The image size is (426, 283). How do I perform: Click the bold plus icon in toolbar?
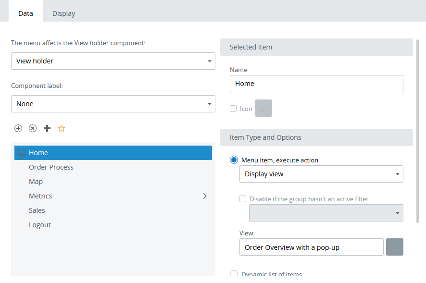click(47, 128)
